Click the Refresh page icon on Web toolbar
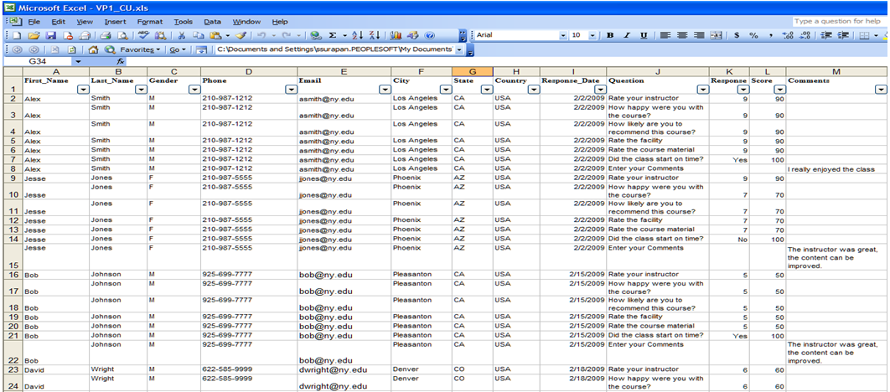This screenshot has height=392, width=890. point(72,50)
